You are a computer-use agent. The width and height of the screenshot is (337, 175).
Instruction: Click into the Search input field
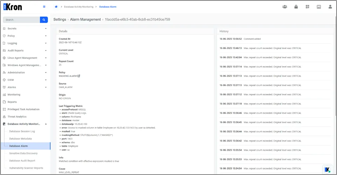click(21, 20)
